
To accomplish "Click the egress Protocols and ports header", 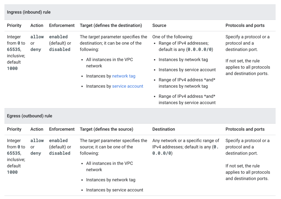I will pos(245,129).
